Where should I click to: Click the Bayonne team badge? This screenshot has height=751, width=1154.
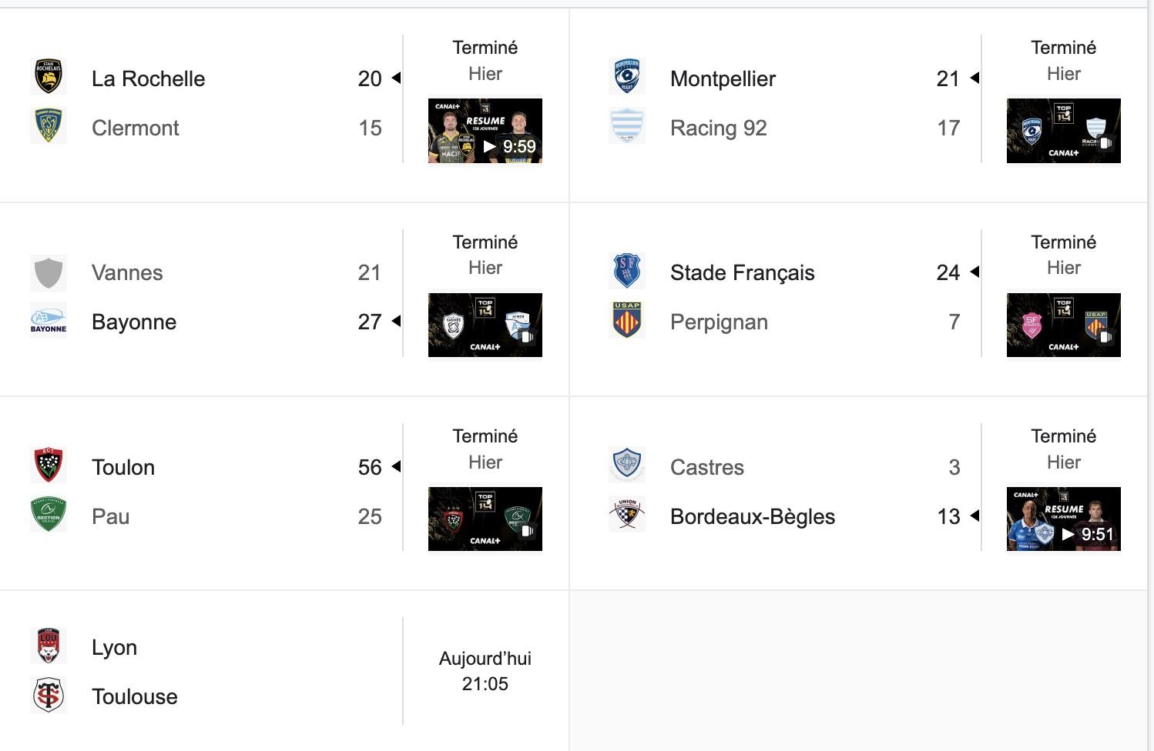49,321
